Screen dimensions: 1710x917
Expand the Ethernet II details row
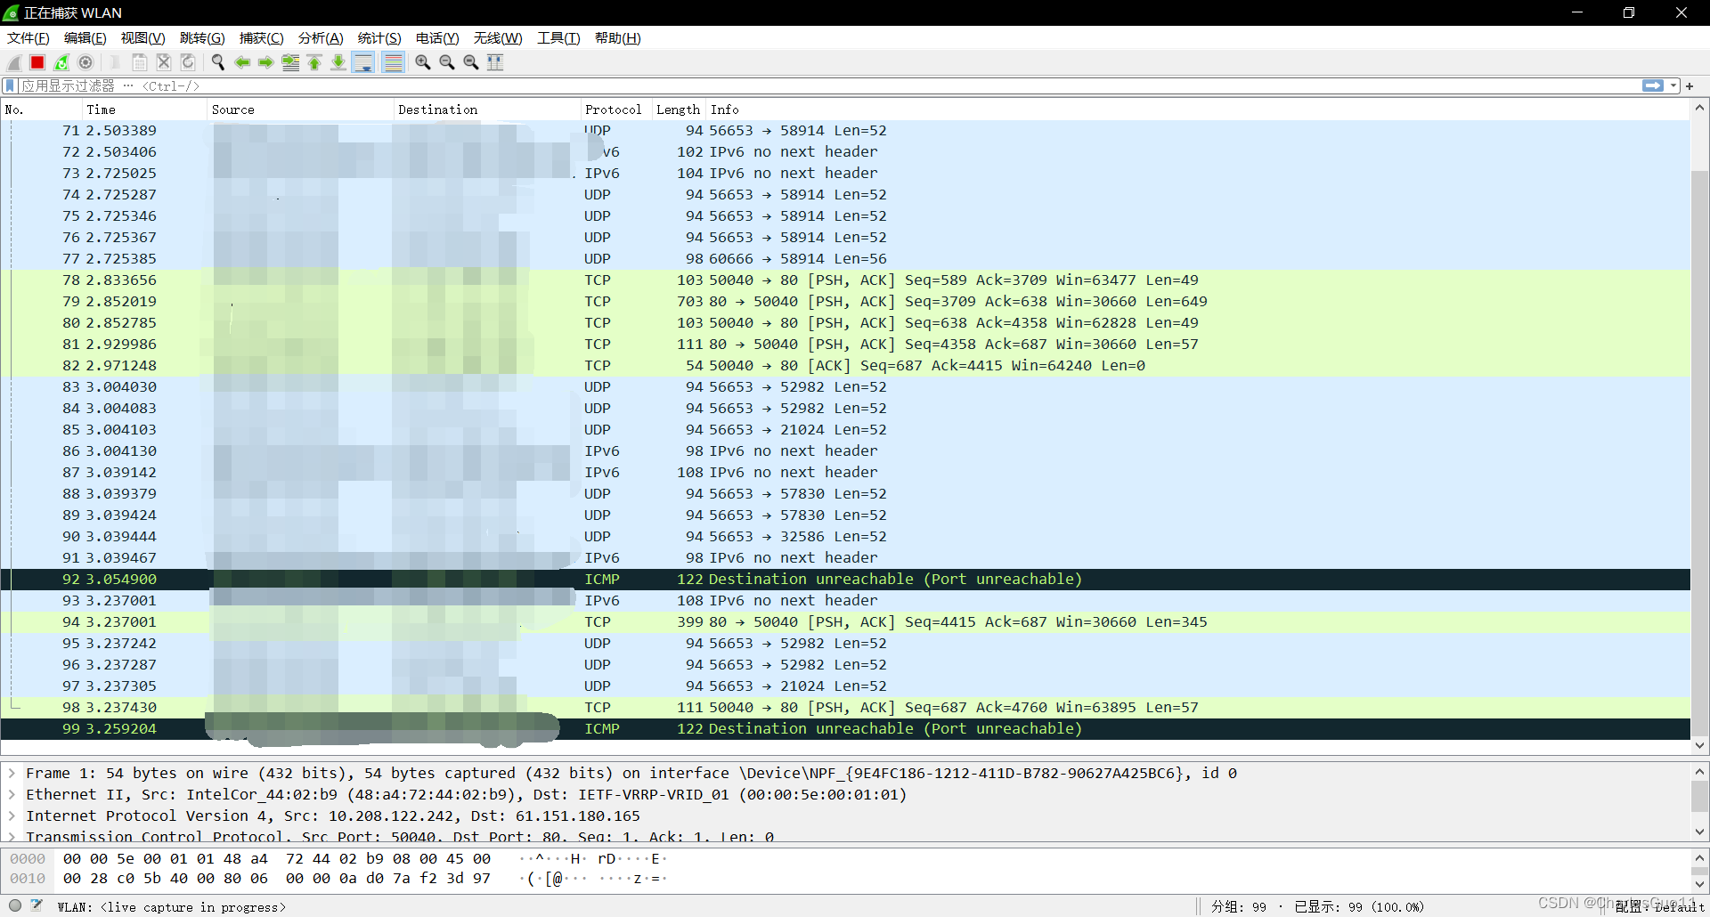tap(12, 794)
